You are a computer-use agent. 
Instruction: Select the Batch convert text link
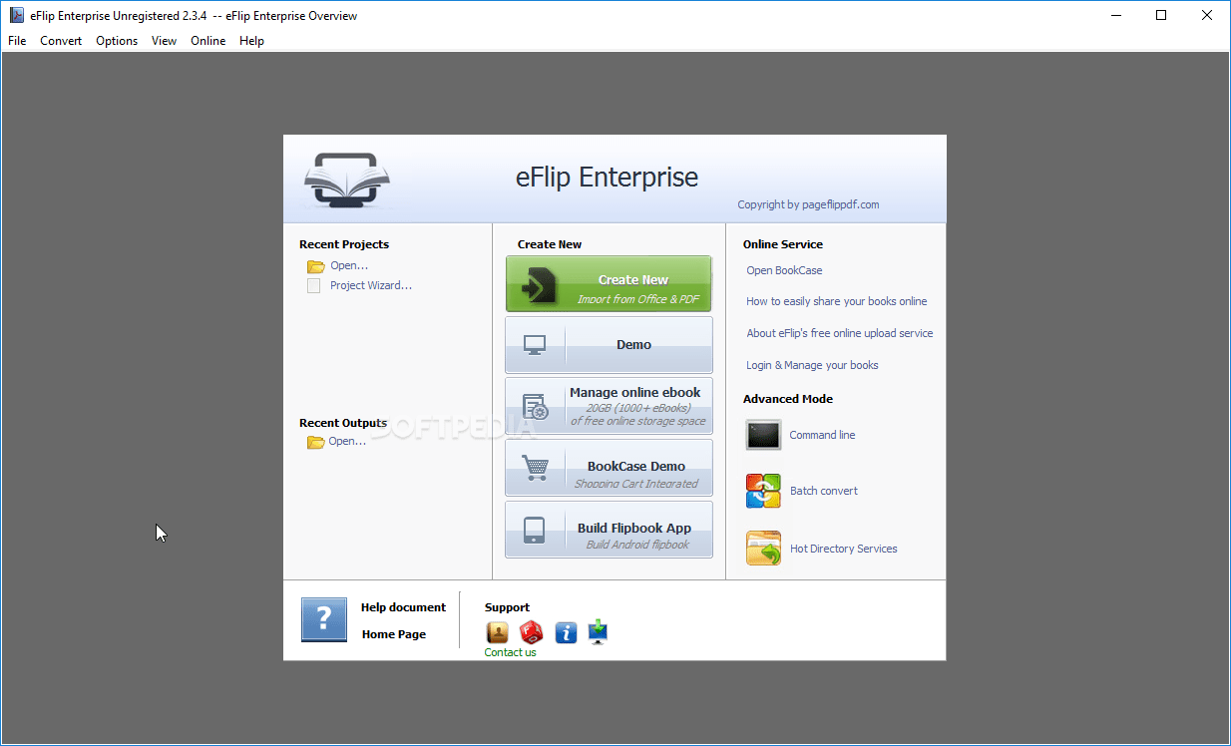tap(824, 491)
